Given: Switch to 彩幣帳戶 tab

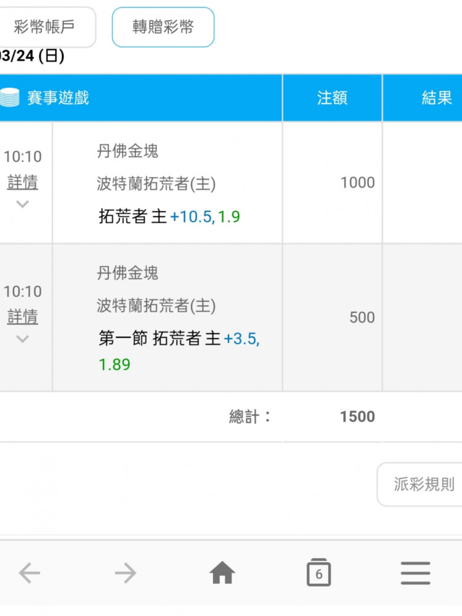Looking at the screenshot, I should click(x=44, y=27).
